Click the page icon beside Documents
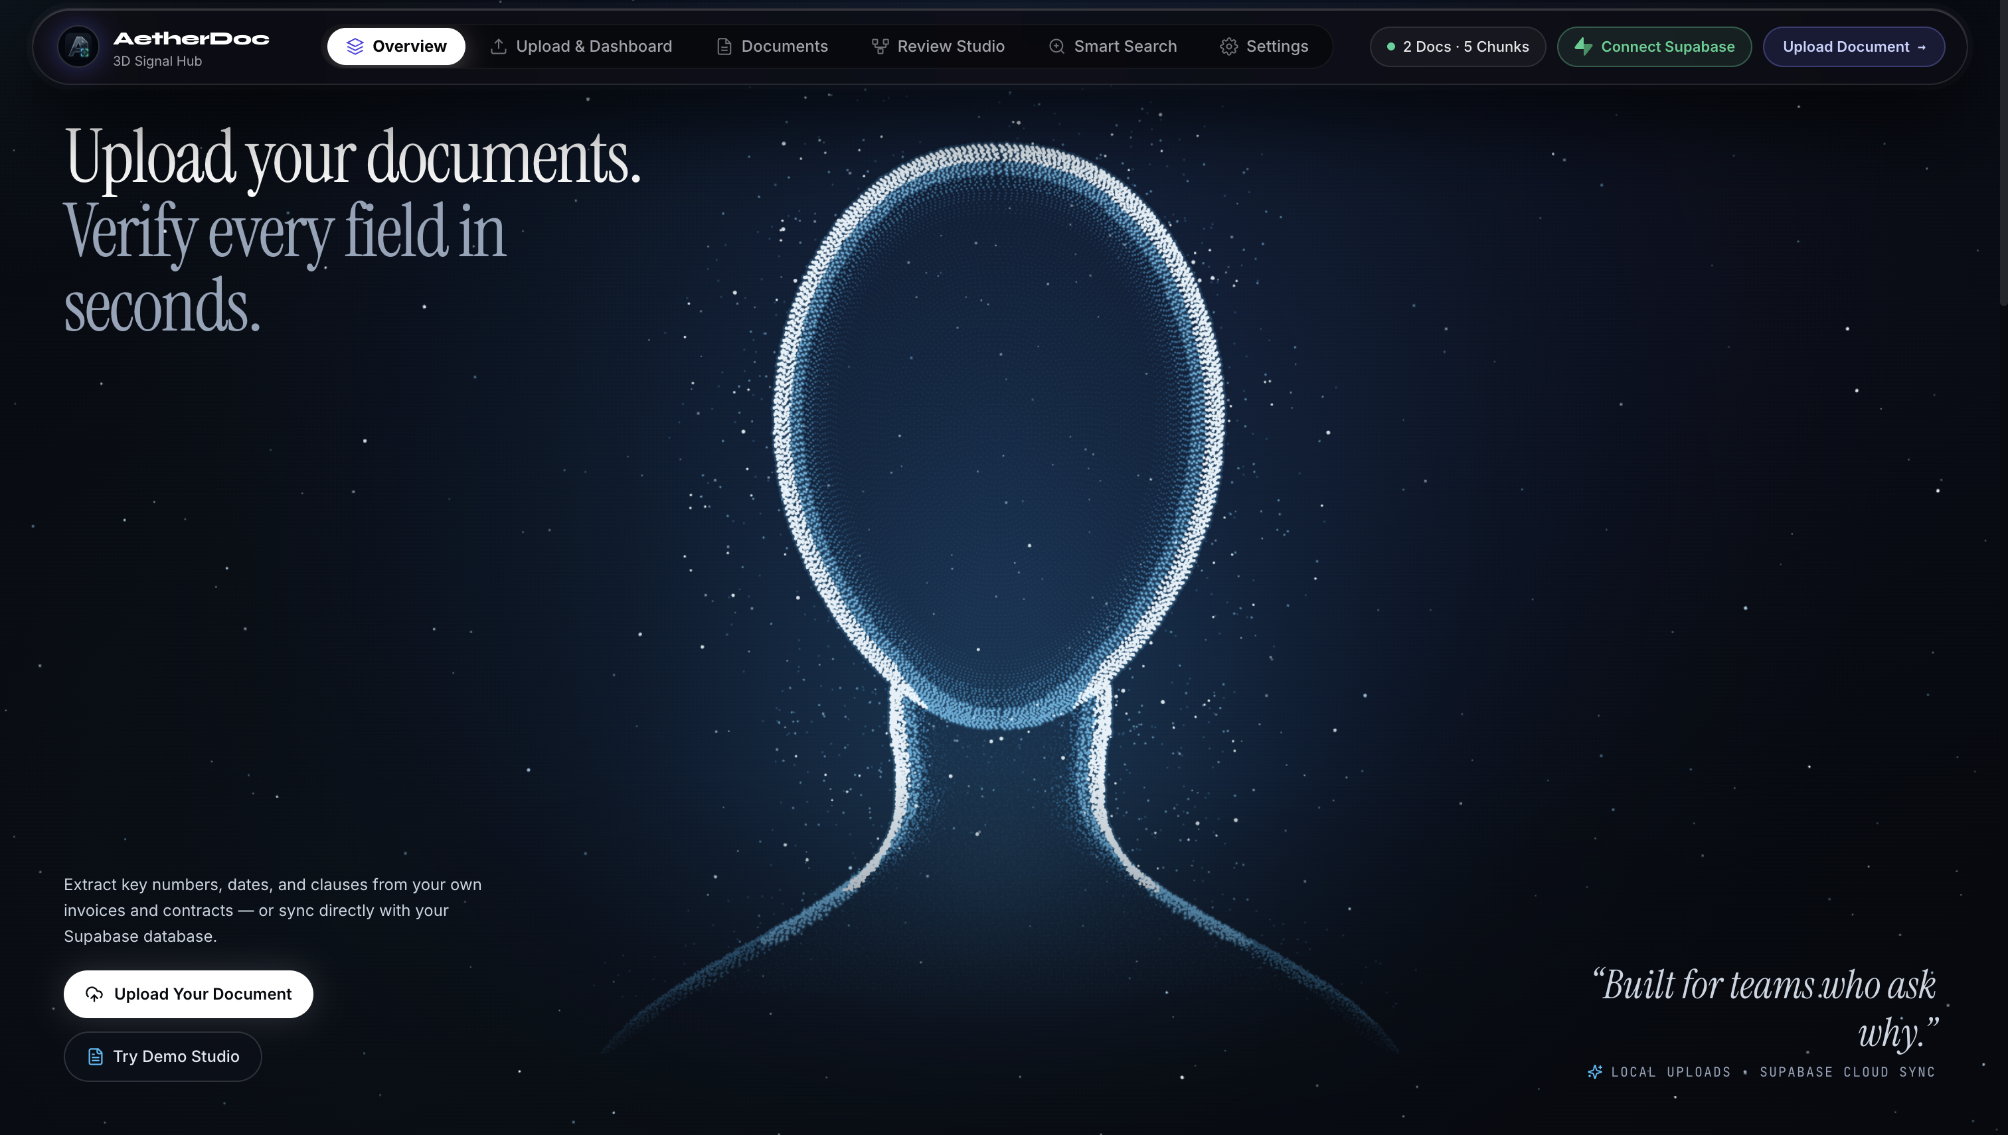This screenshot has width=2008, height=1135. click(724, 46)
